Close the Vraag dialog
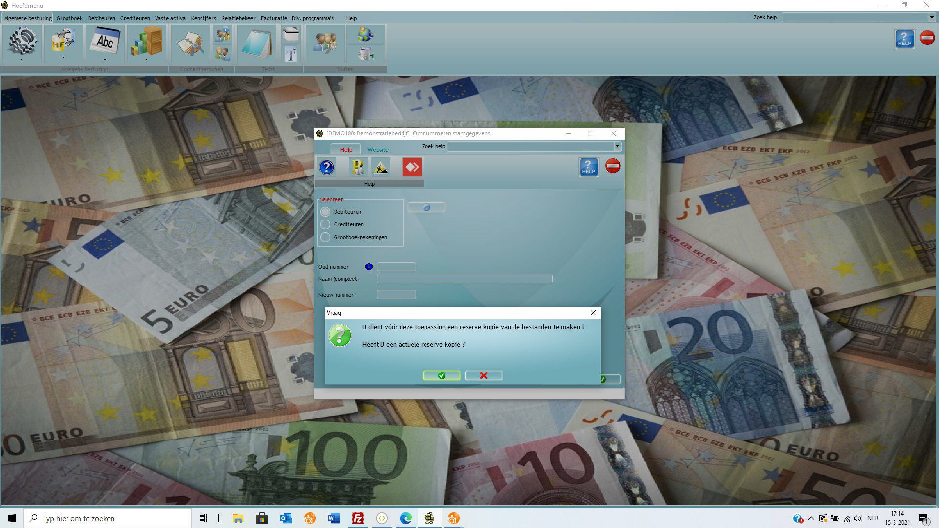Image resolution: width=939 pixels, height=528 pixels. pos(593,313)
